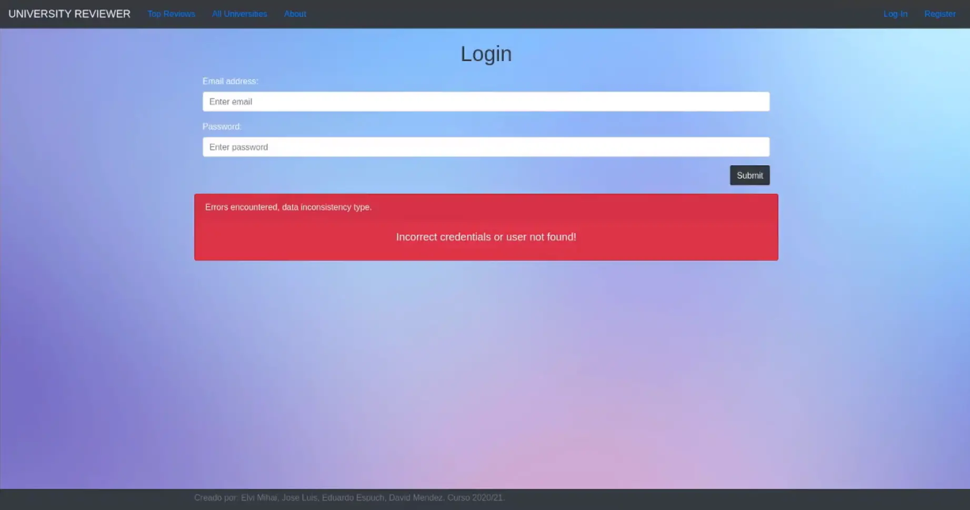Open the Register page link

939,14
